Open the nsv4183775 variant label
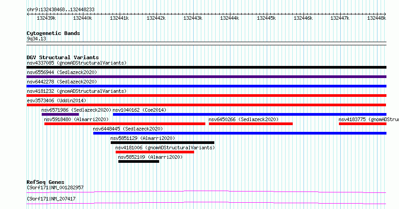This screenshot has height=209, width=399. click(369, 119)
